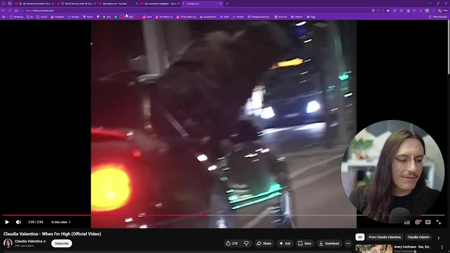Open the Ask sparkle button

(285, 244)
